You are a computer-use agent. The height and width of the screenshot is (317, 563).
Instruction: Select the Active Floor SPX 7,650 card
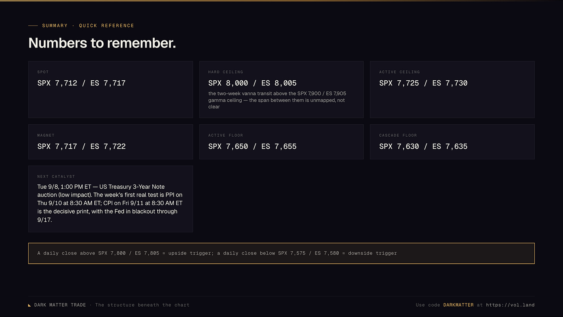(281, 142)
